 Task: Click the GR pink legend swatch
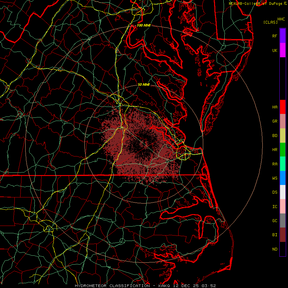tap(283, 121)
